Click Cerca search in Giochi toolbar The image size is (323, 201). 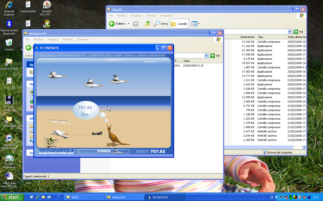(161, 24)
